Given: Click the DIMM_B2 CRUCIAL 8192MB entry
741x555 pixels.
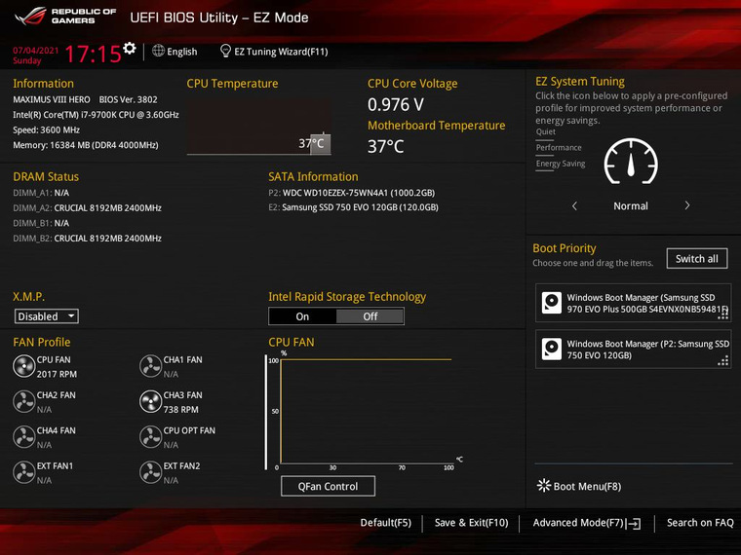Looking at the screenshot, I should click(x=87, y=239).
